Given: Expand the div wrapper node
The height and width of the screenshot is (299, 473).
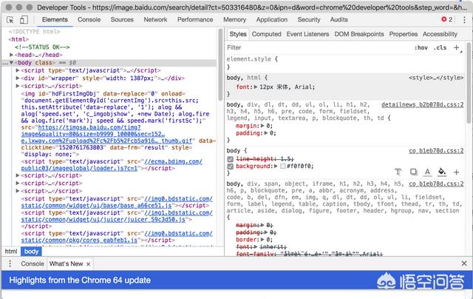Looking at the screenshot, I should 18,78.
